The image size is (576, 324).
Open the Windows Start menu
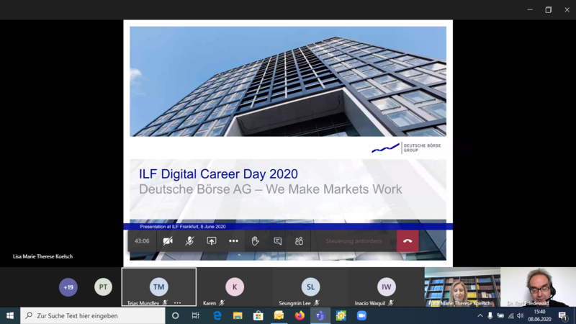click(10, 315)
